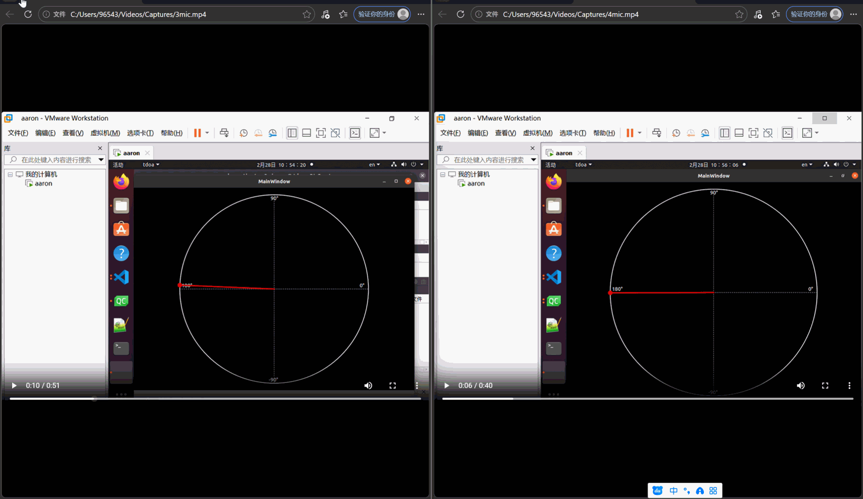Click the address bar showing 4mic.mp4 path

(x=608, y=14)
